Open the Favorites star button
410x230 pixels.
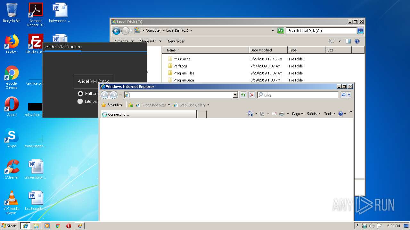click(111, 105)
